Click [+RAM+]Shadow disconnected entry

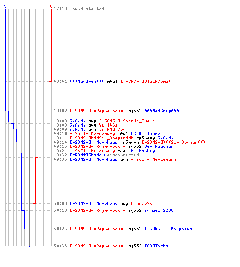[104, 155]
